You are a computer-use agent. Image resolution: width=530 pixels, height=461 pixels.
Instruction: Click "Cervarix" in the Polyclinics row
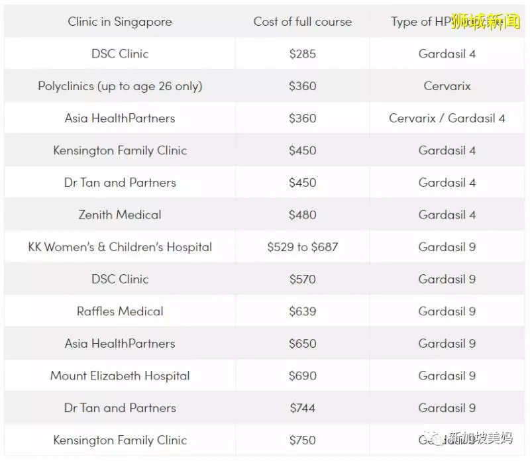point(447,86)
